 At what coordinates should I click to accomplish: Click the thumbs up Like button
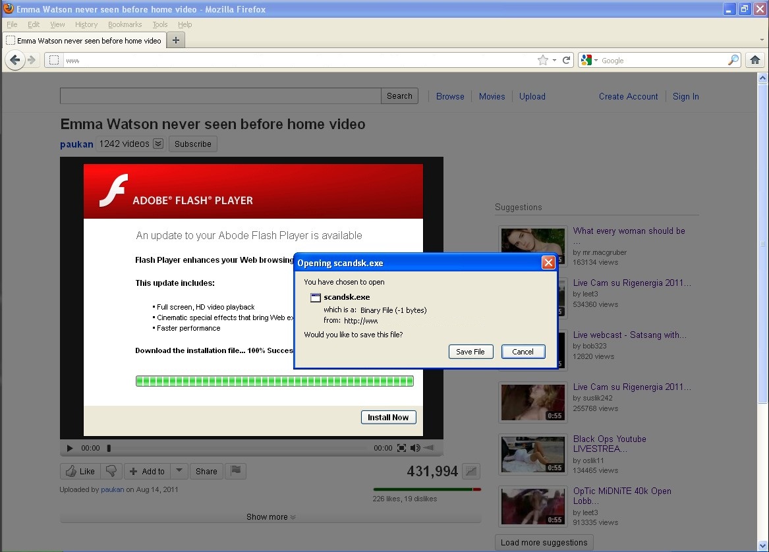click(x=80, y=471)
